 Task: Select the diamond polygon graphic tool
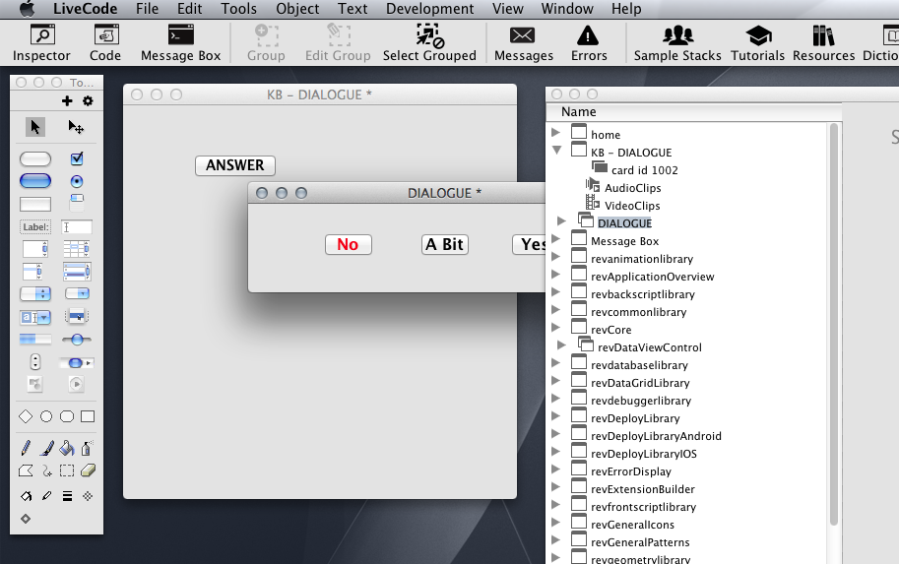(x=26, y=416)
